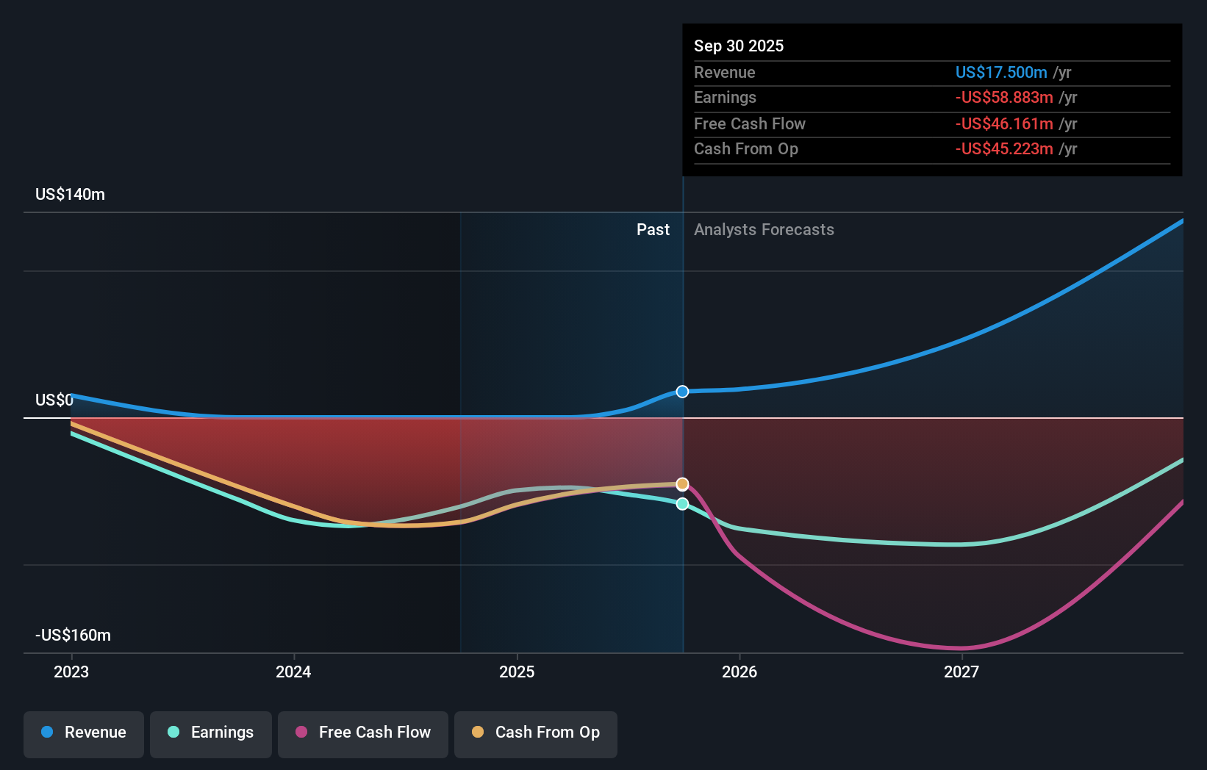Click the blue Revenue legend dot icon
The width and height of the screenshot is (1207, 770).
(47, 733)
